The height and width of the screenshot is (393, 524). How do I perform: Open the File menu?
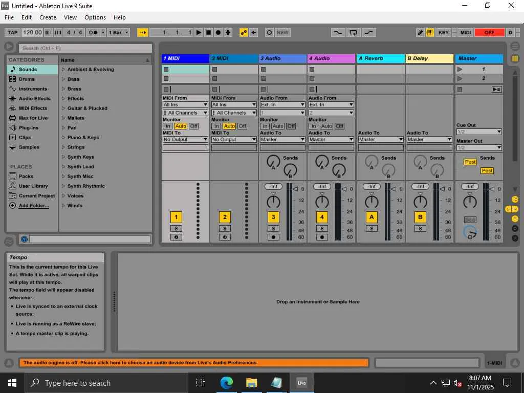pyautogui.click(x=9, y=17)
